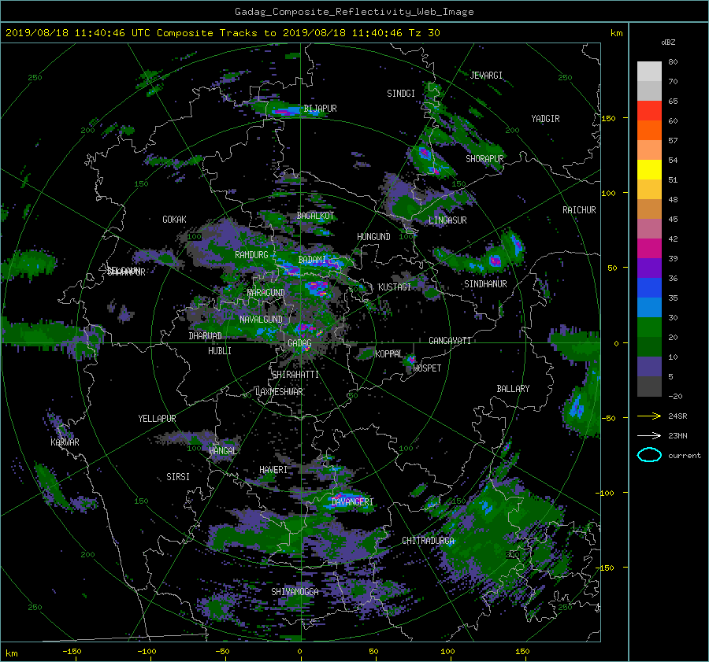Viewport: 709px width, 662px height.
Task: Select the SHIVAMOGGA label
Action: (x=295, y=592)
